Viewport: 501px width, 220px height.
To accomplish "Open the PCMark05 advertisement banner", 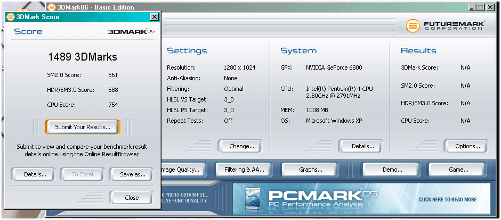I will pyautogui.click(x=361, y=198).
